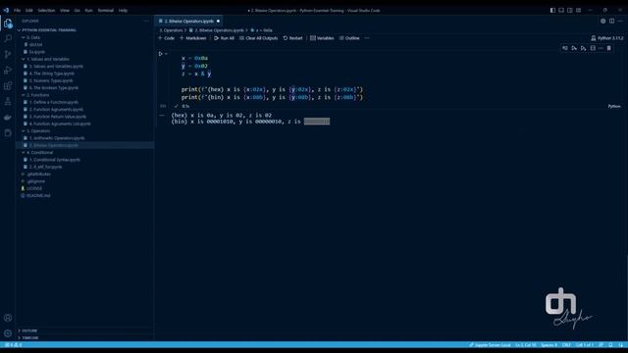Toggle panel layout icon in title bar
The height and width of the screenshot is (353, 628).
pyautogui.click(x=561, y=11)
